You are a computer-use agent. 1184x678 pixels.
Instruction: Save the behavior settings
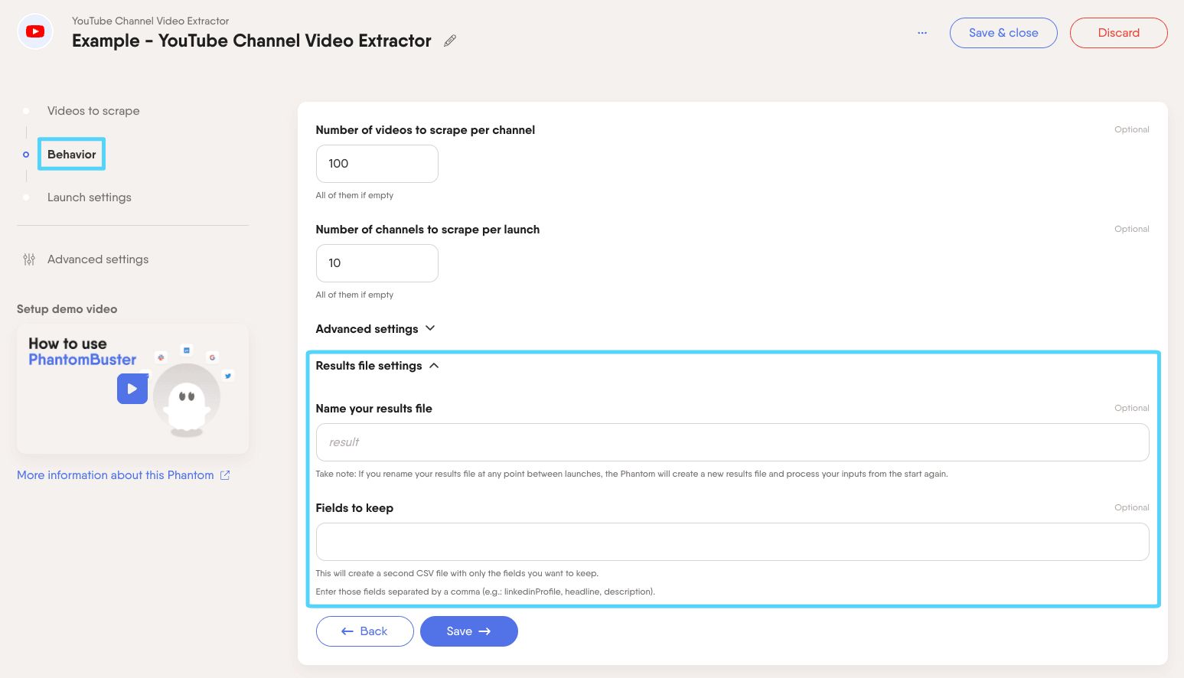pyautogui.click(x=468, y=631)
